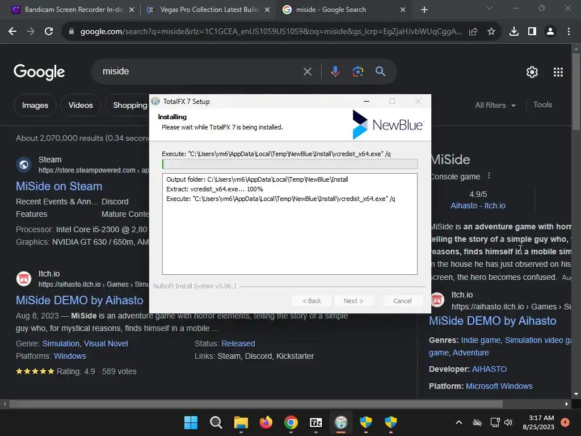Show hidden system tray icons
The height and width of the screenshot is (436, 581).
(x=458, y=422)
